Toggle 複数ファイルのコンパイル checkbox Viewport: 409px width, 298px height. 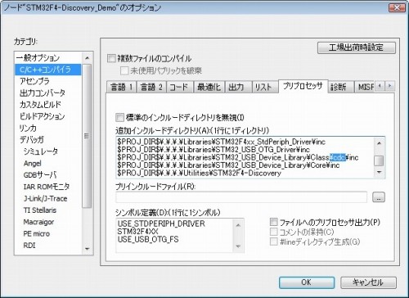click(x=111, y=58)
